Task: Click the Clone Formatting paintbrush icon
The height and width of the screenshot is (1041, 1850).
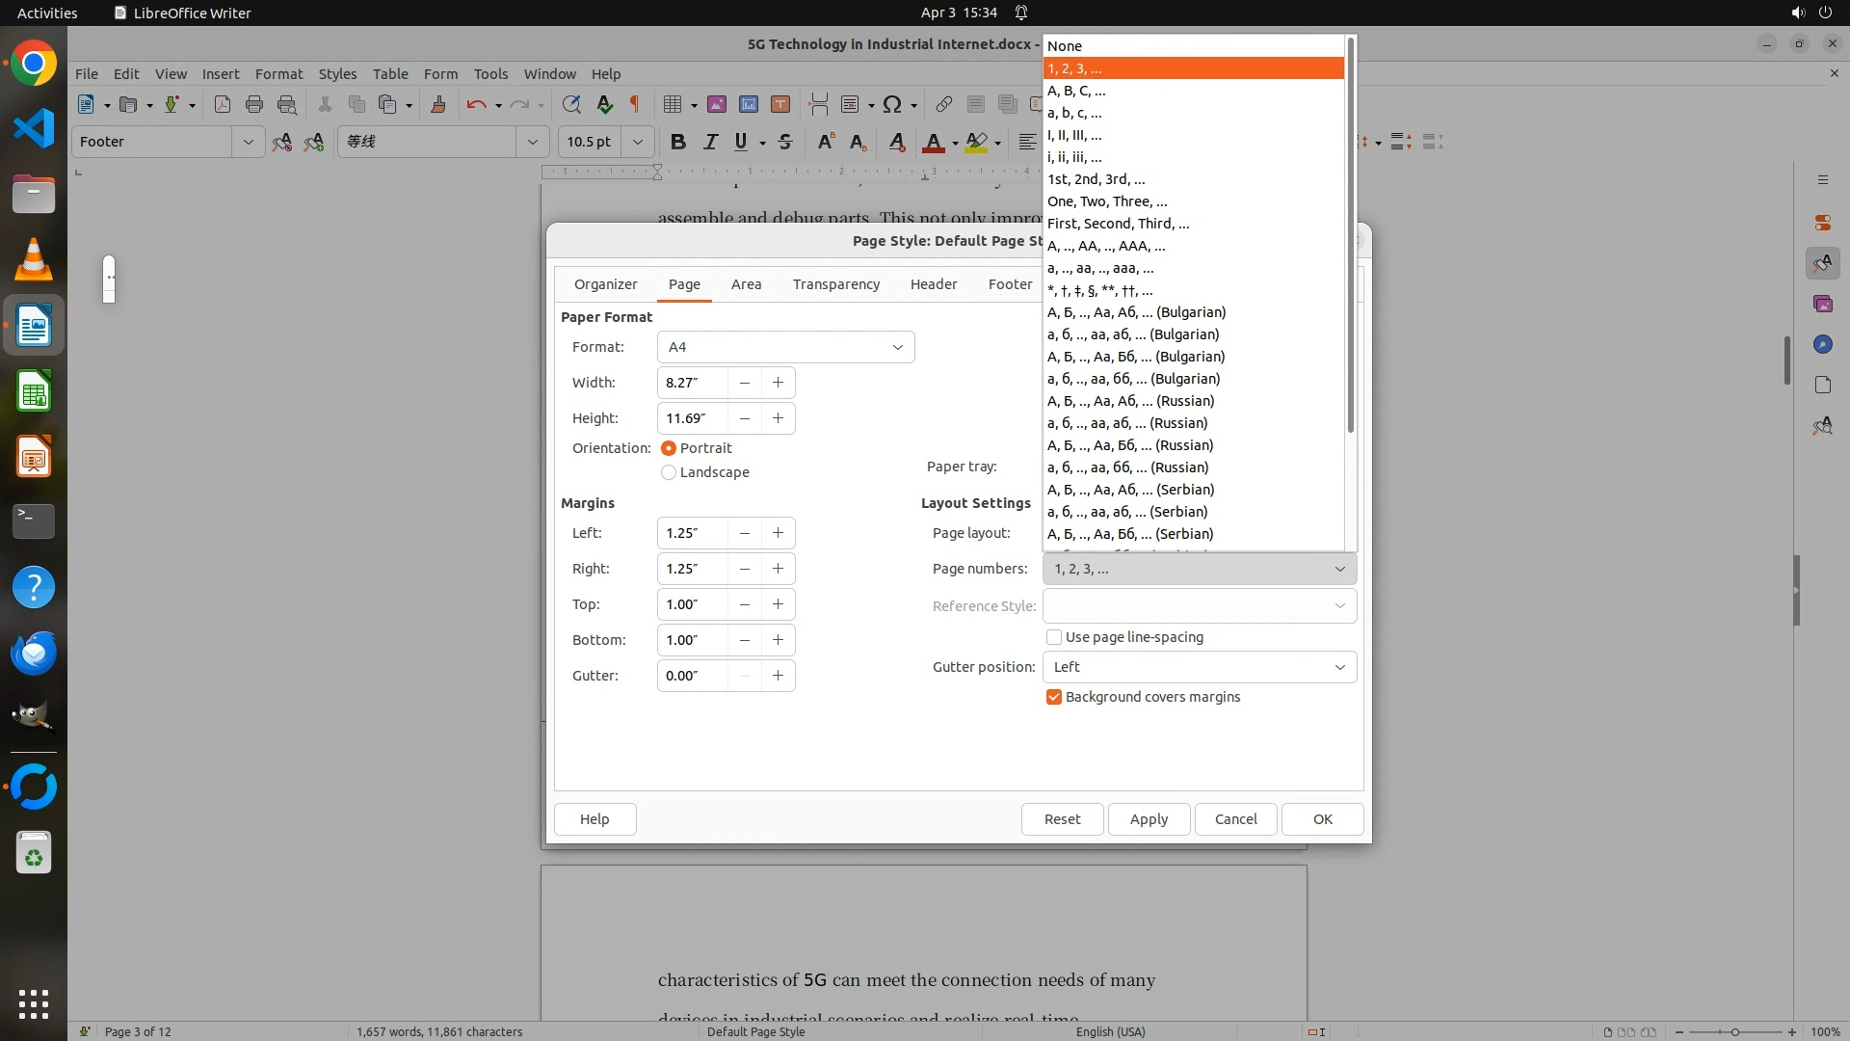Action: click(x=438, y=104)
